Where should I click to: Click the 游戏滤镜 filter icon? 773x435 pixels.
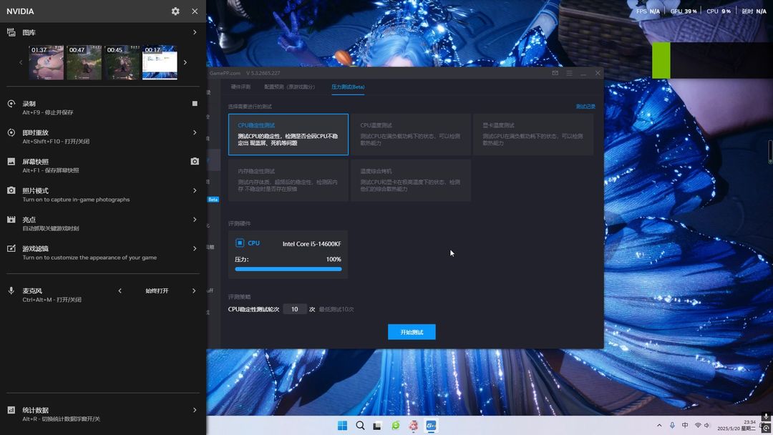coord(11,249)
